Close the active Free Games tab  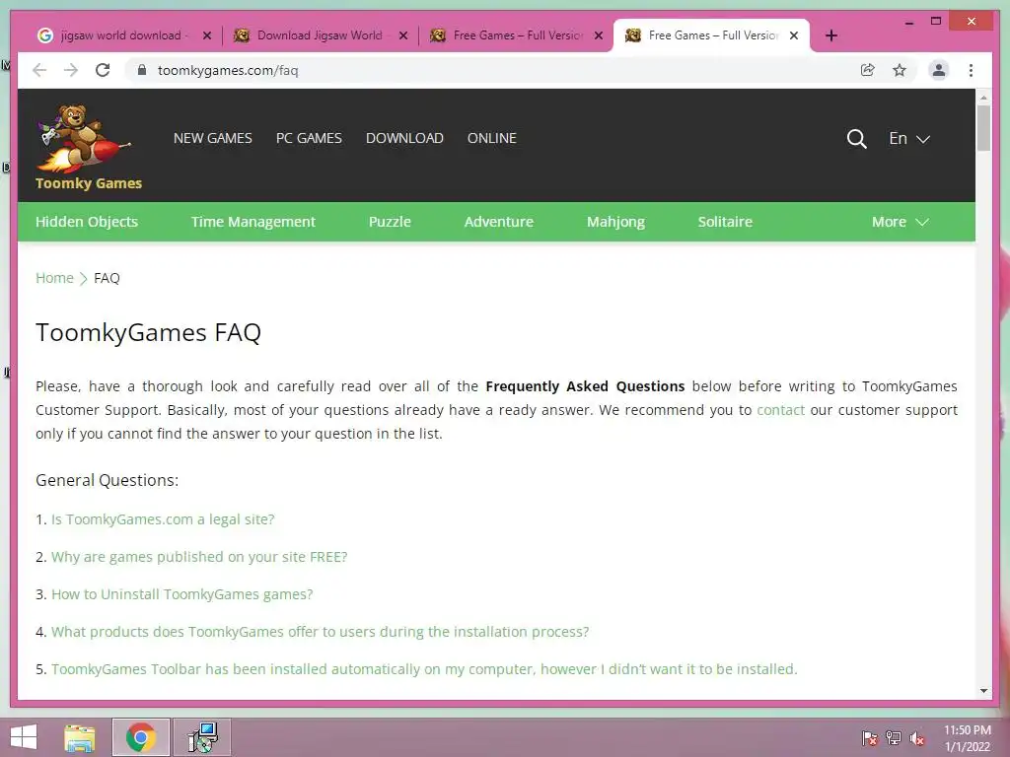click(794, 35)
